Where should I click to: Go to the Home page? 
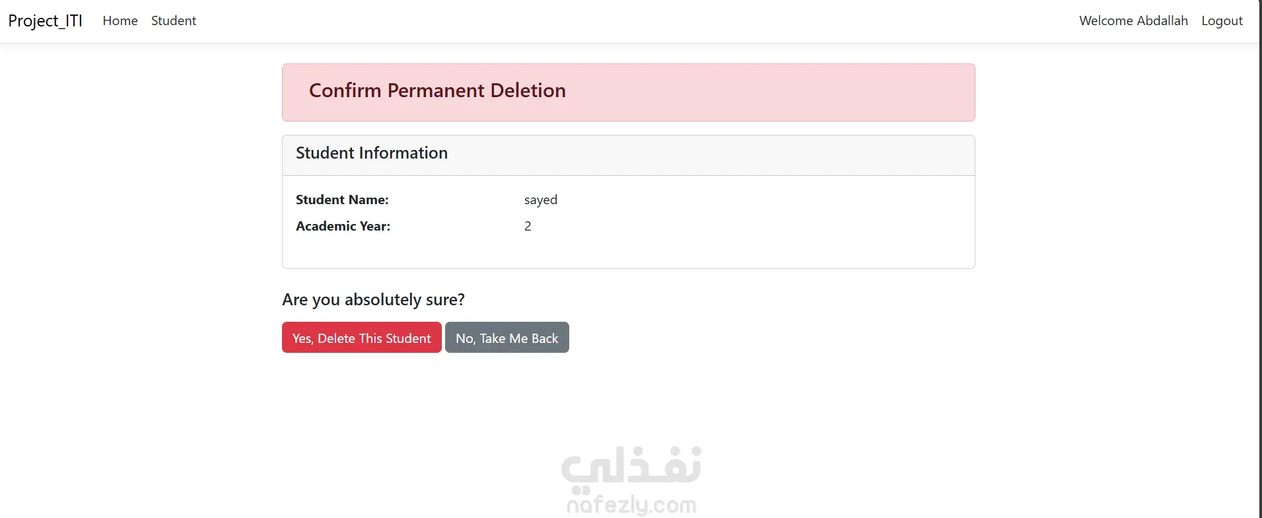[x=120, y=21]
